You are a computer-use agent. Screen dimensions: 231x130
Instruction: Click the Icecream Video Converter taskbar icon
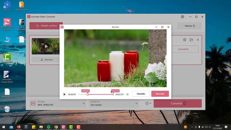pos(64,127)
